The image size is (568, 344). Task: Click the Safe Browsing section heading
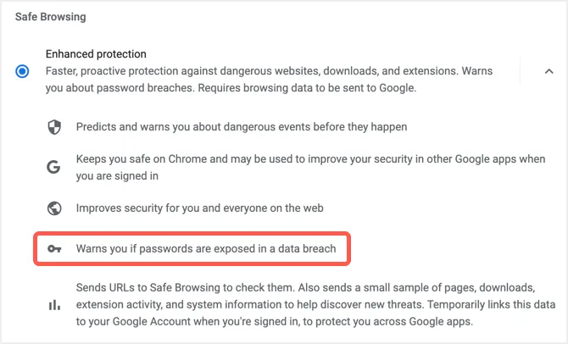[x=50, y=16]
